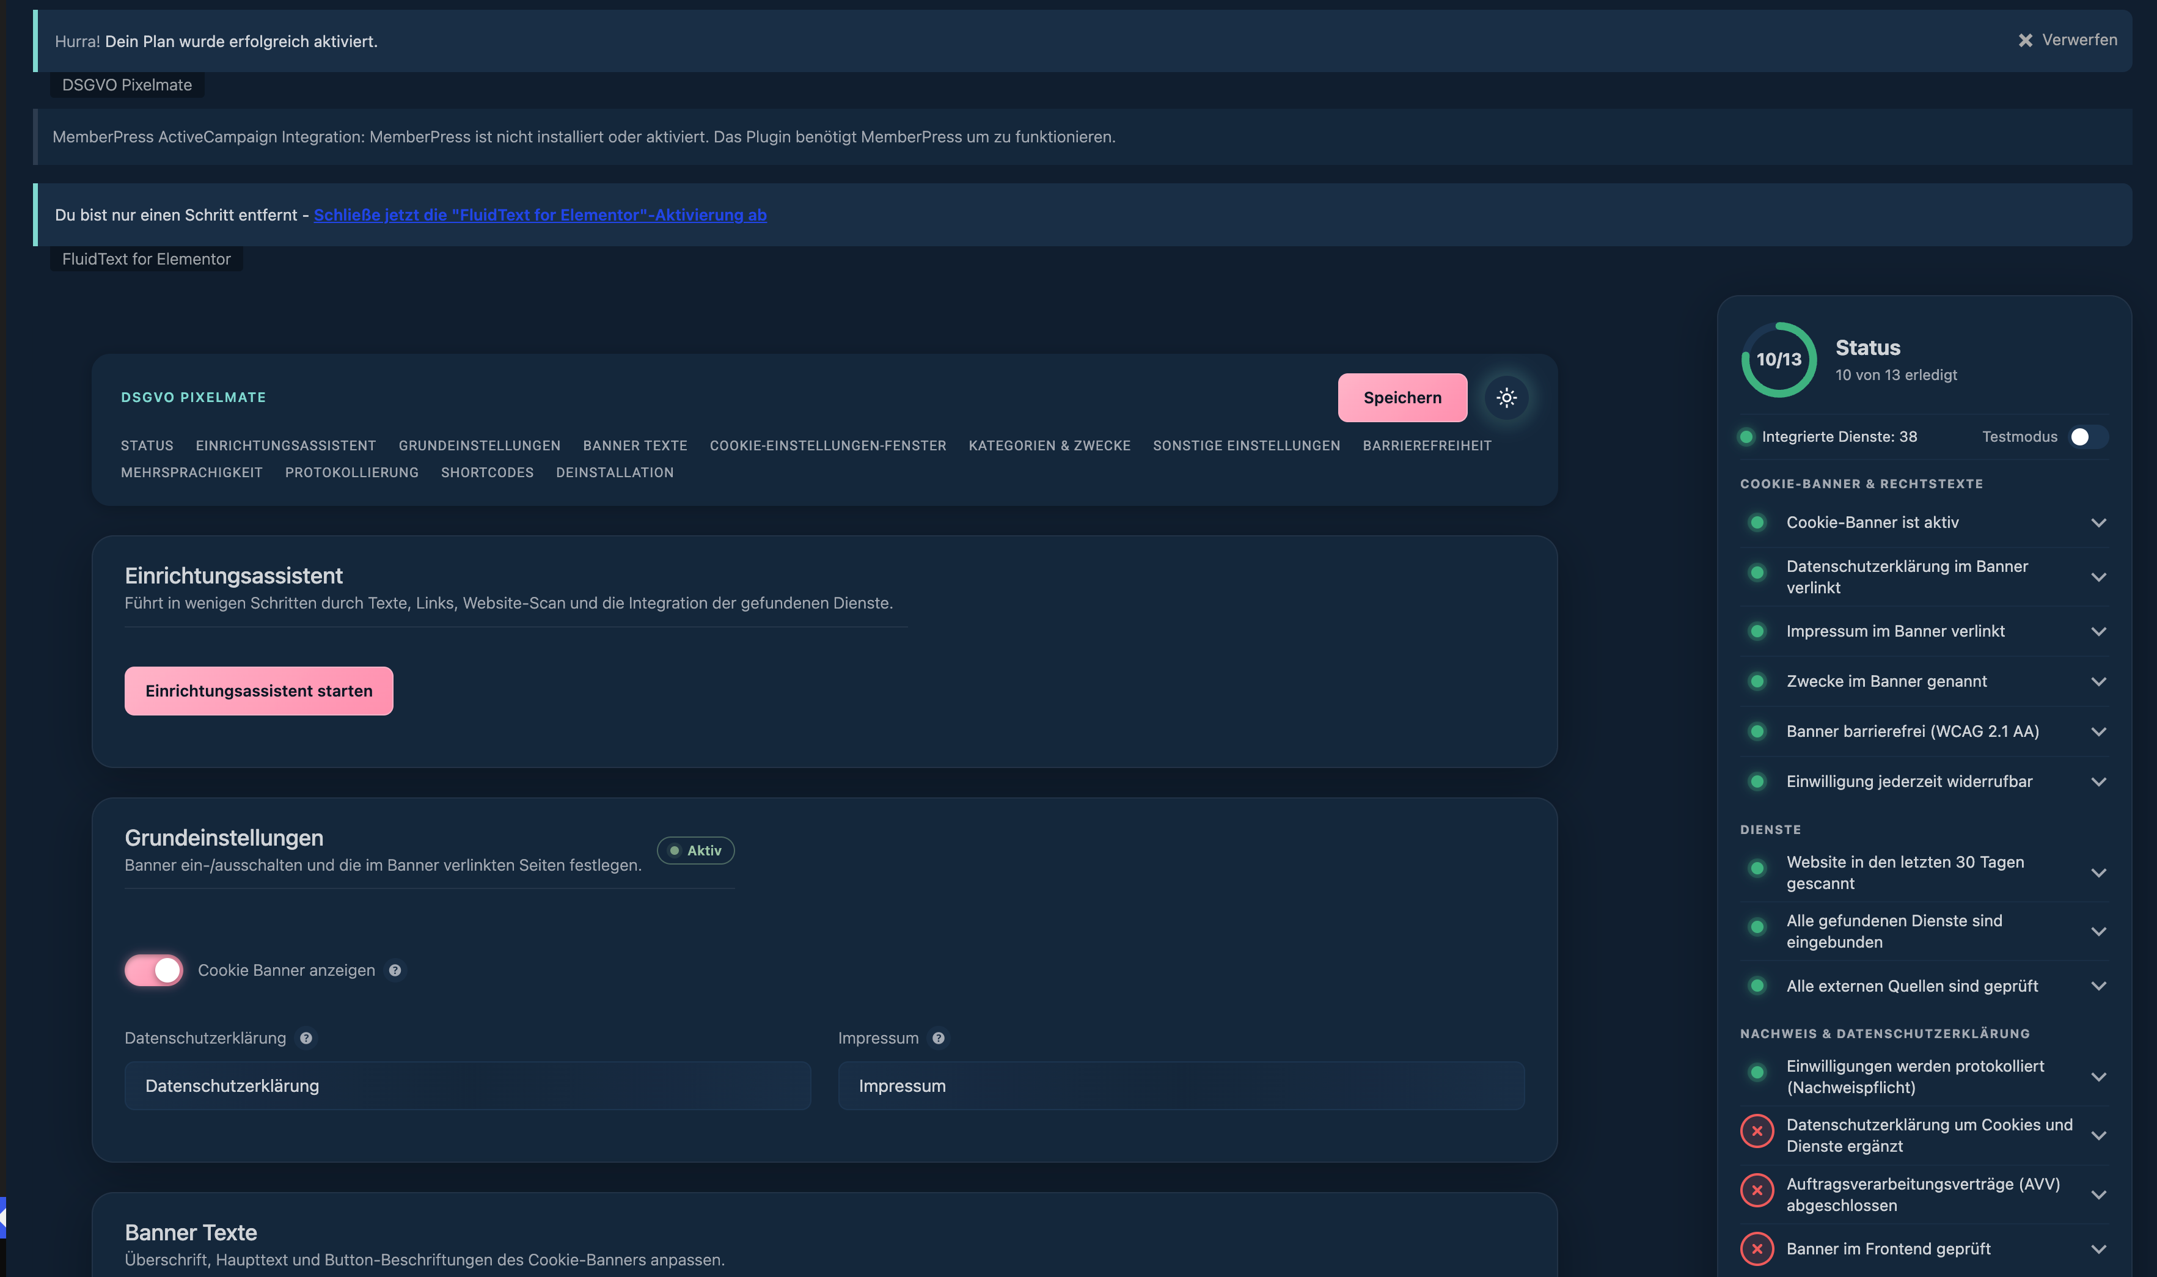
Task: Open BANNER TEXTE tab
Action: 635,446
